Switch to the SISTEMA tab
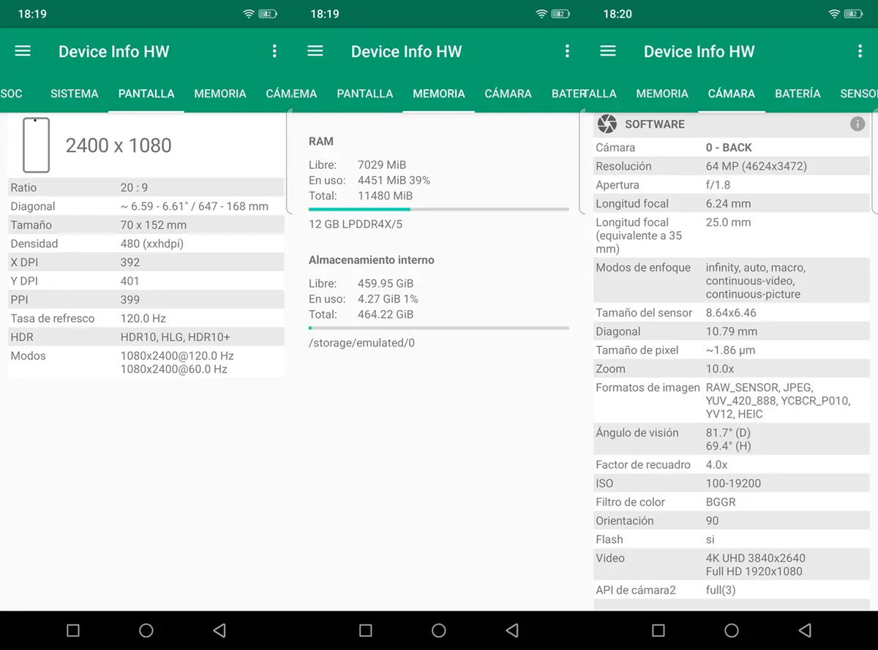Image resolution: width=878 pixels, height=650 pixels. [x=74, y=94]
